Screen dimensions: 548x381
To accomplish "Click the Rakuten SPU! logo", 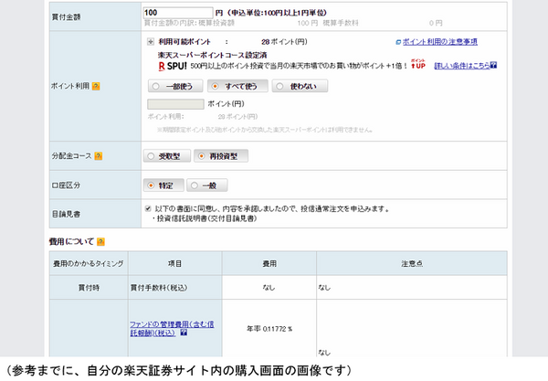I will pyautogui.click(x=173, y=66).
